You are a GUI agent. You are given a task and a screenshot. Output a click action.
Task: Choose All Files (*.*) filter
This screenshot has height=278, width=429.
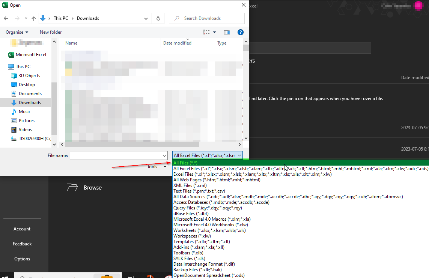301,163
